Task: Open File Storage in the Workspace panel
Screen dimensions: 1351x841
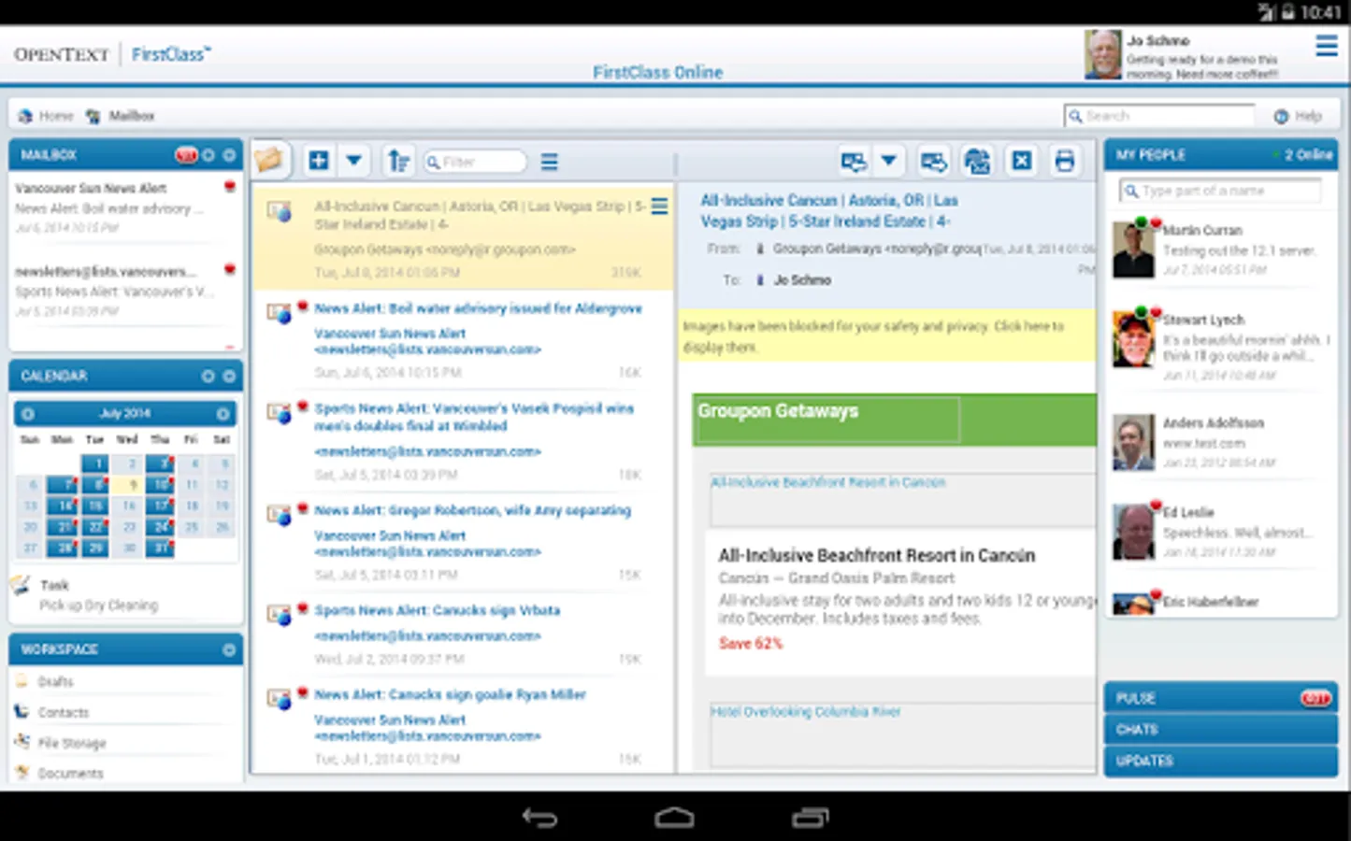Action: pos(71,743)
